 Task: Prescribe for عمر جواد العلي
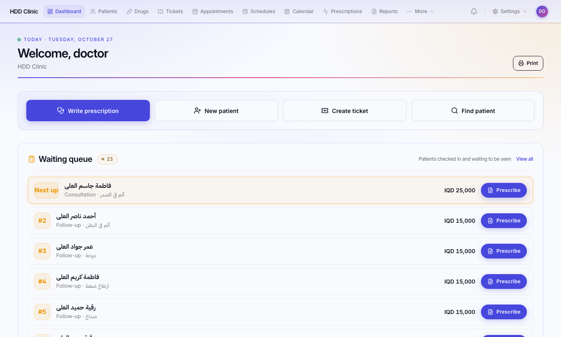pos(504,251)
